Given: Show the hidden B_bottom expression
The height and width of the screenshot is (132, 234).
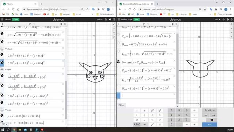Looking at the screenshot, I should pos(118,43).
